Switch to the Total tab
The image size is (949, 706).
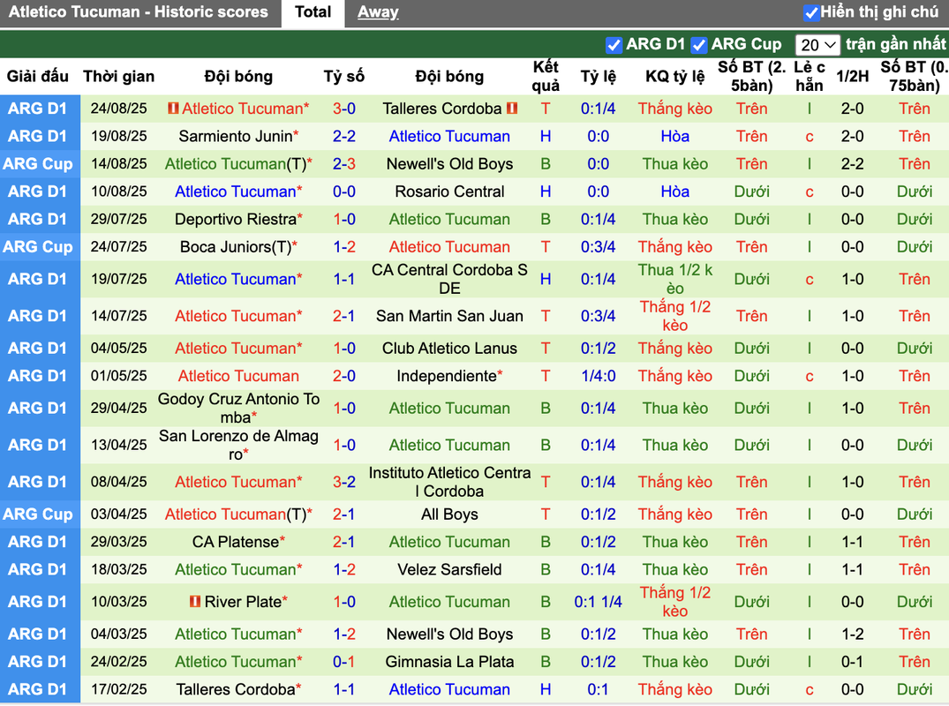313,12
